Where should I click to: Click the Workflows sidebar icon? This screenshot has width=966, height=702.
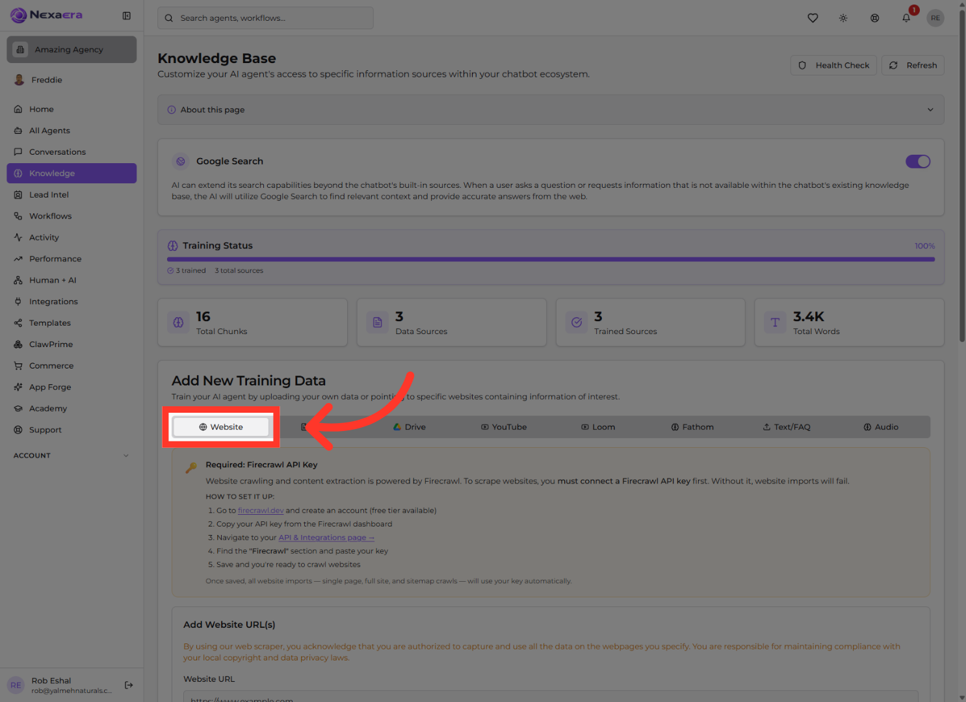[18, 216]
